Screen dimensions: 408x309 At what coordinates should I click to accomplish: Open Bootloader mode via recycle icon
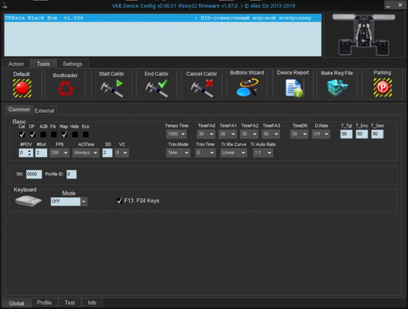point(65,88)
